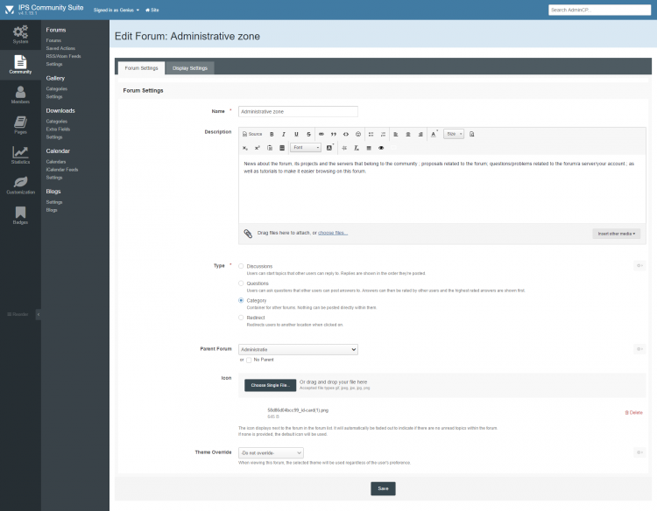
Task: Select the Discussions forum type
Action: pos(242,266)
